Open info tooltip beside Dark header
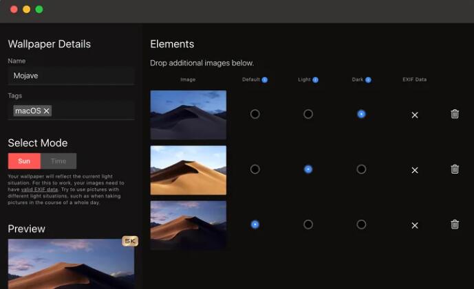The height and width of the screenshot is (289, 474). click(x=368, y=80)
